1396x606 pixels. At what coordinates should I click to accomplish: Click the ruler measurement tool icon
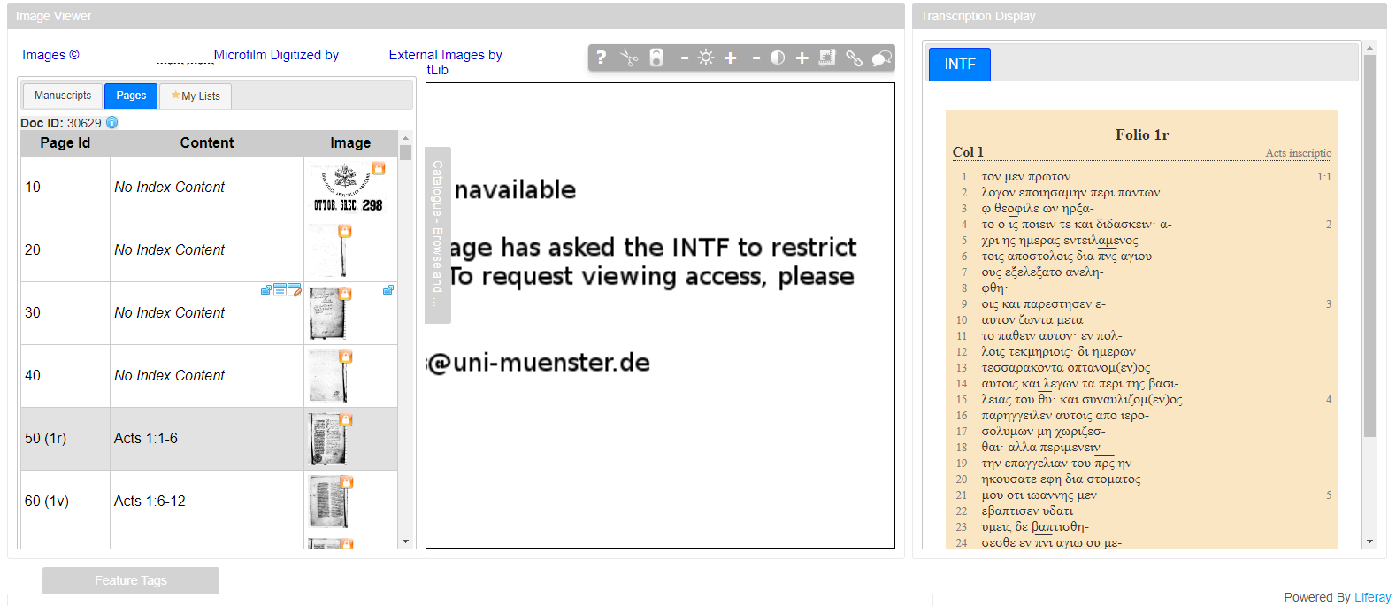[827, 58]
